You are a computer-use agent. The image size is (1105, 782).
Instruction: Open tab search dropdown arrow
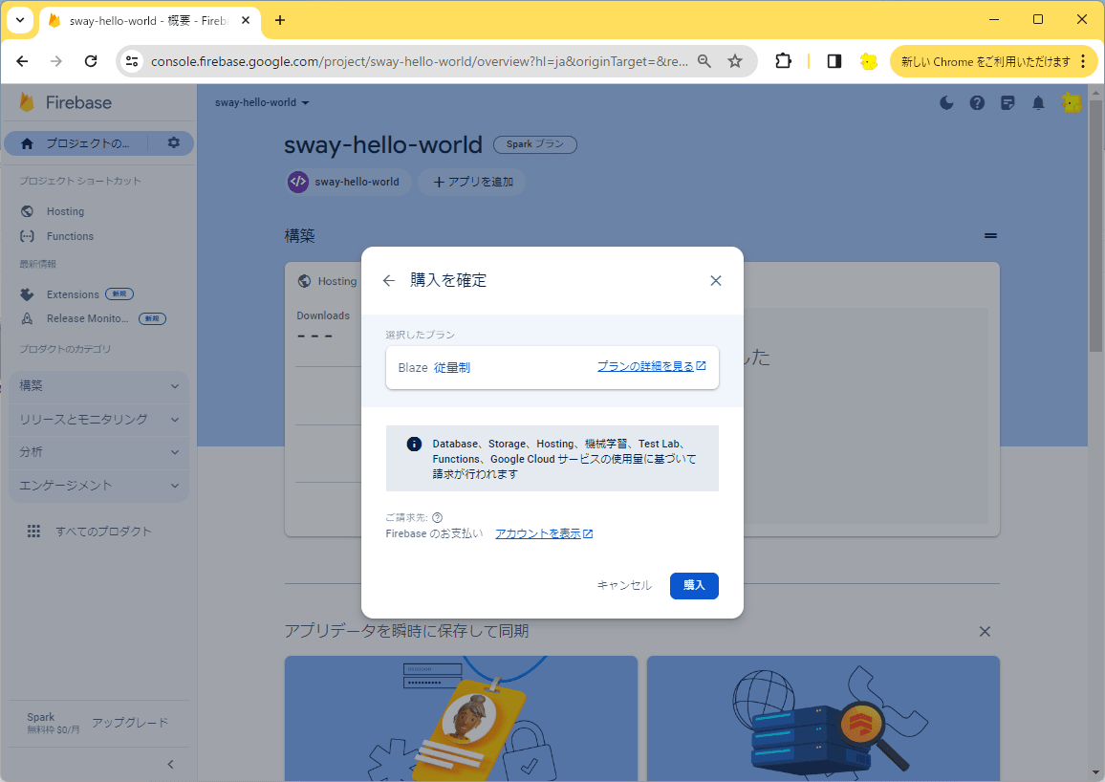(x=20, y=20)
